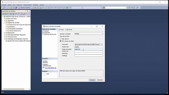Click the Cadena de proveedor input field

pyautogui.click(x=89, y=51)
